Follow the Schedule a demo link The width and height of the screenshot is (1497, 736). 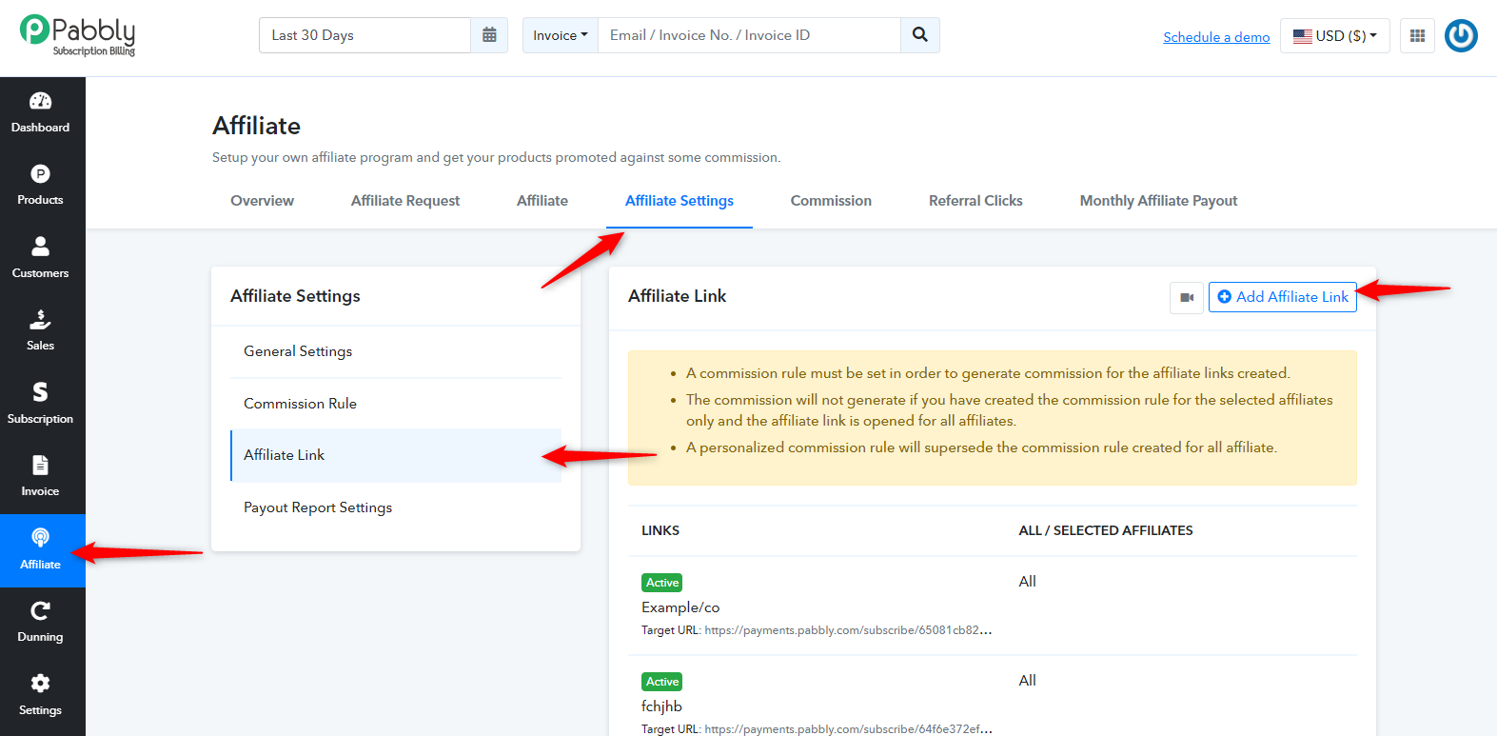1216,37
